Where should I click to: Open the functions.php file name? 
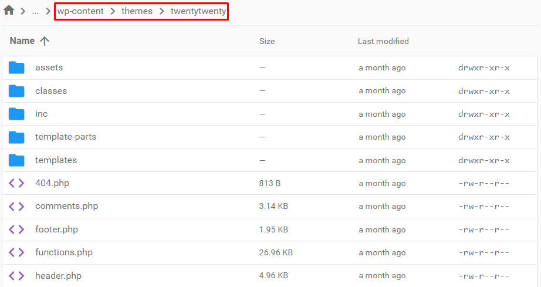(64, 252)
